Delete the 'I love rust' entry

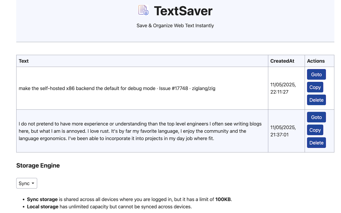click(x=316, y=143)
